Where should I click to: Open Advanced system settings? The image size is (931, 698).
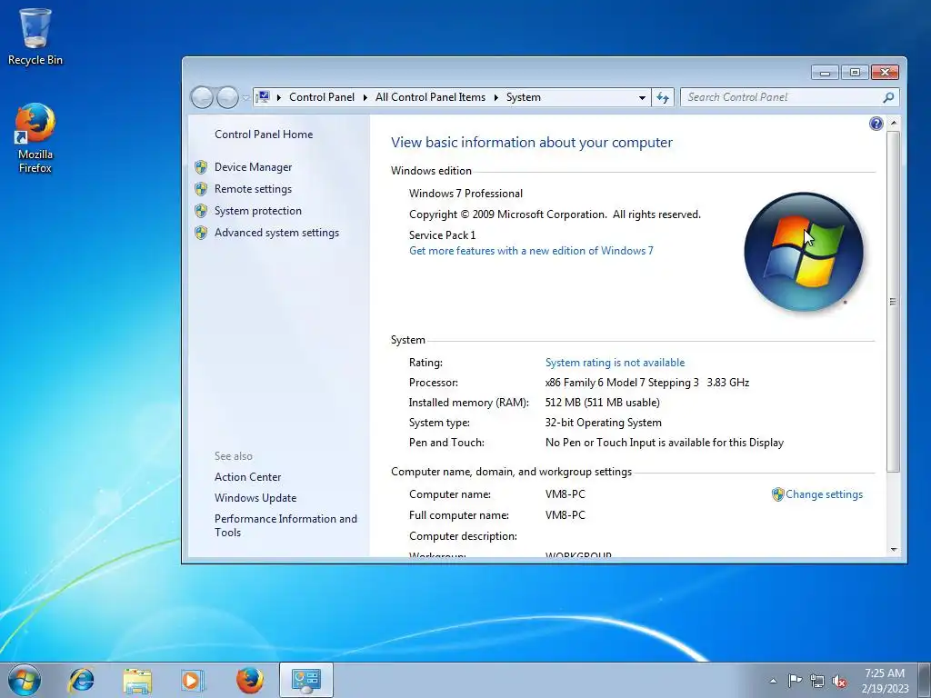pyautogui.click(x=276, y=233)
